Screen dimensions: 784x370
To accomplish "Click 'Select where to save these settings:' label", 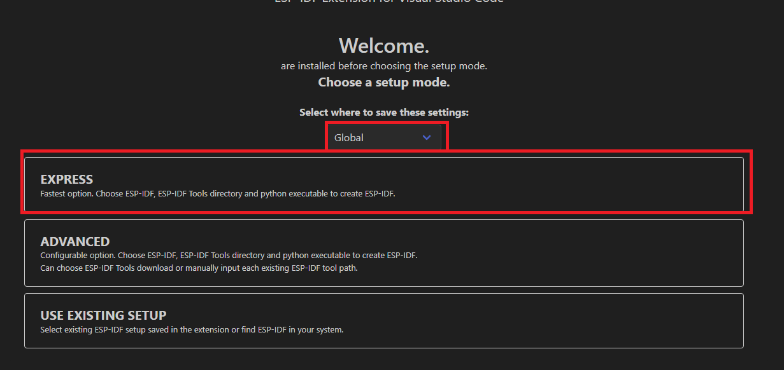I will coord(384,112).
